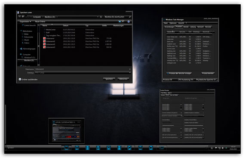Sort files by the Größe column

(x=104, y=25)
